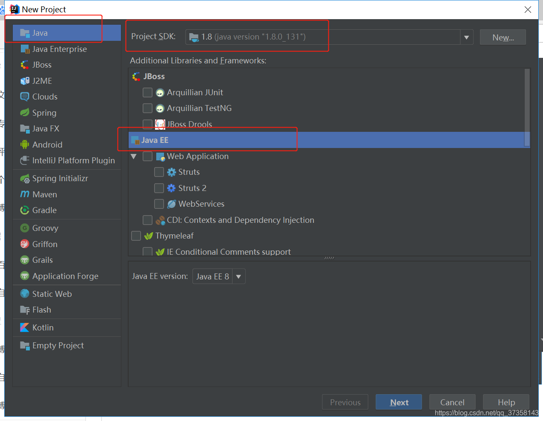Click the Java Enterprise icon

click(25, 49)
